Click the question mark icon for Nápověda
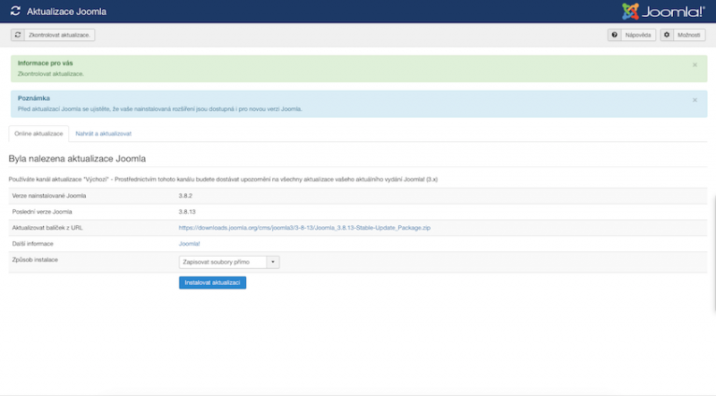716x396 pixels. click(614, 35)
